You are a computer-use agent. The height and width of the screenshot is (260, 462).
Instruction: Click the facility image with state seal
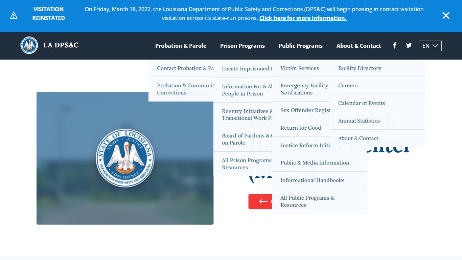pos(125,158)
